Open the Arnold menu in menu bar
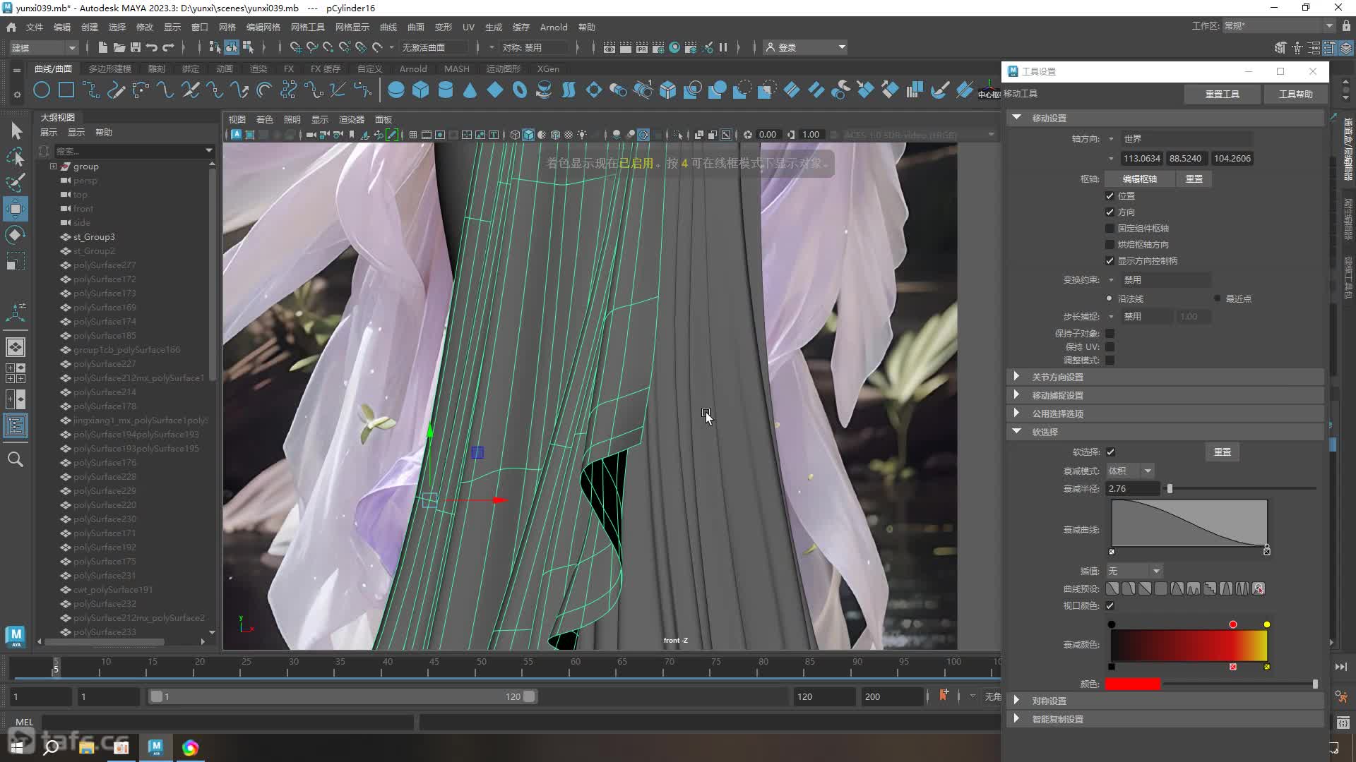Screen dimensions: 1356x762 (554, 27)
